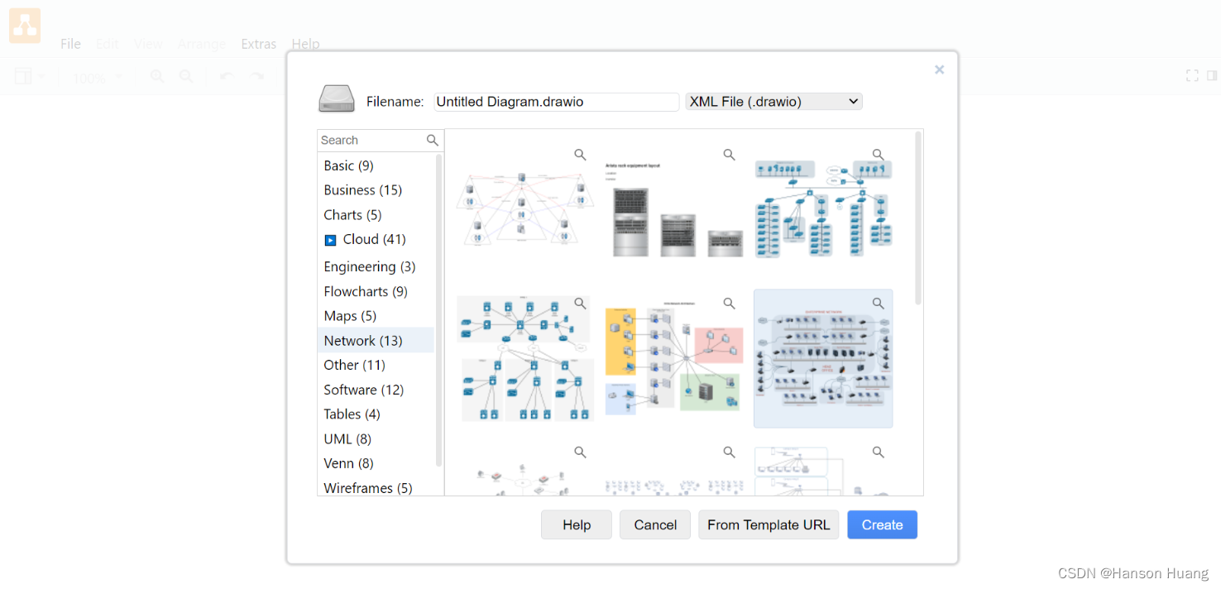The height and width of the screenshot is (589, 1221).
Task: Select the Maps (5) category
Action: click(x=376, y=316)
